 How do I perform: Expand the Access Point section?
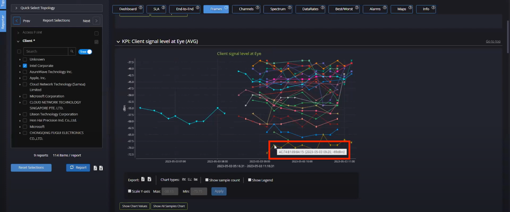click(x=18, y=32)
